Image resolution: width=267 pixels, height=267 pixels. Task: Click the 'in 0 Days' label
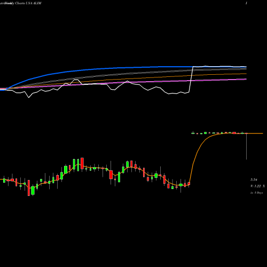click(256, 193)
